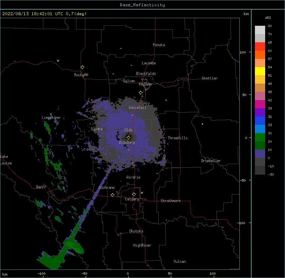Pick the slate purple 0-10 dBZ swatch
The height and width of the screenshot is (278, 285).
point(260,154)
